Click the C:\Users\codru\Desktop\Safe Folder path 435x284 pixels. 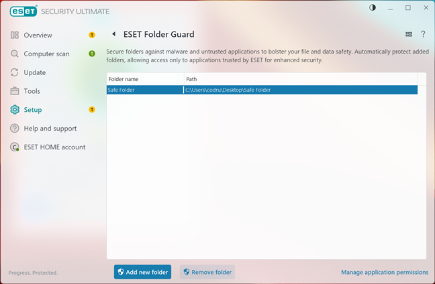tap(228, 90)
